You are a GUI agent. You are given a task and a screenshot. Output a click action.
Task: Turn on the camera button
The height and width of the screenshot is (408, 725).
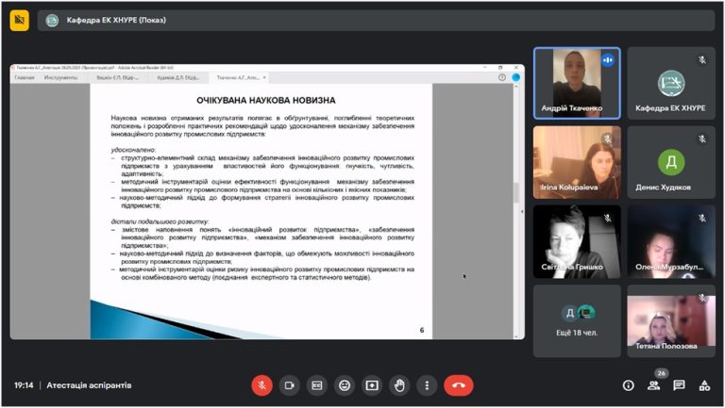click(x=290, y=385)
